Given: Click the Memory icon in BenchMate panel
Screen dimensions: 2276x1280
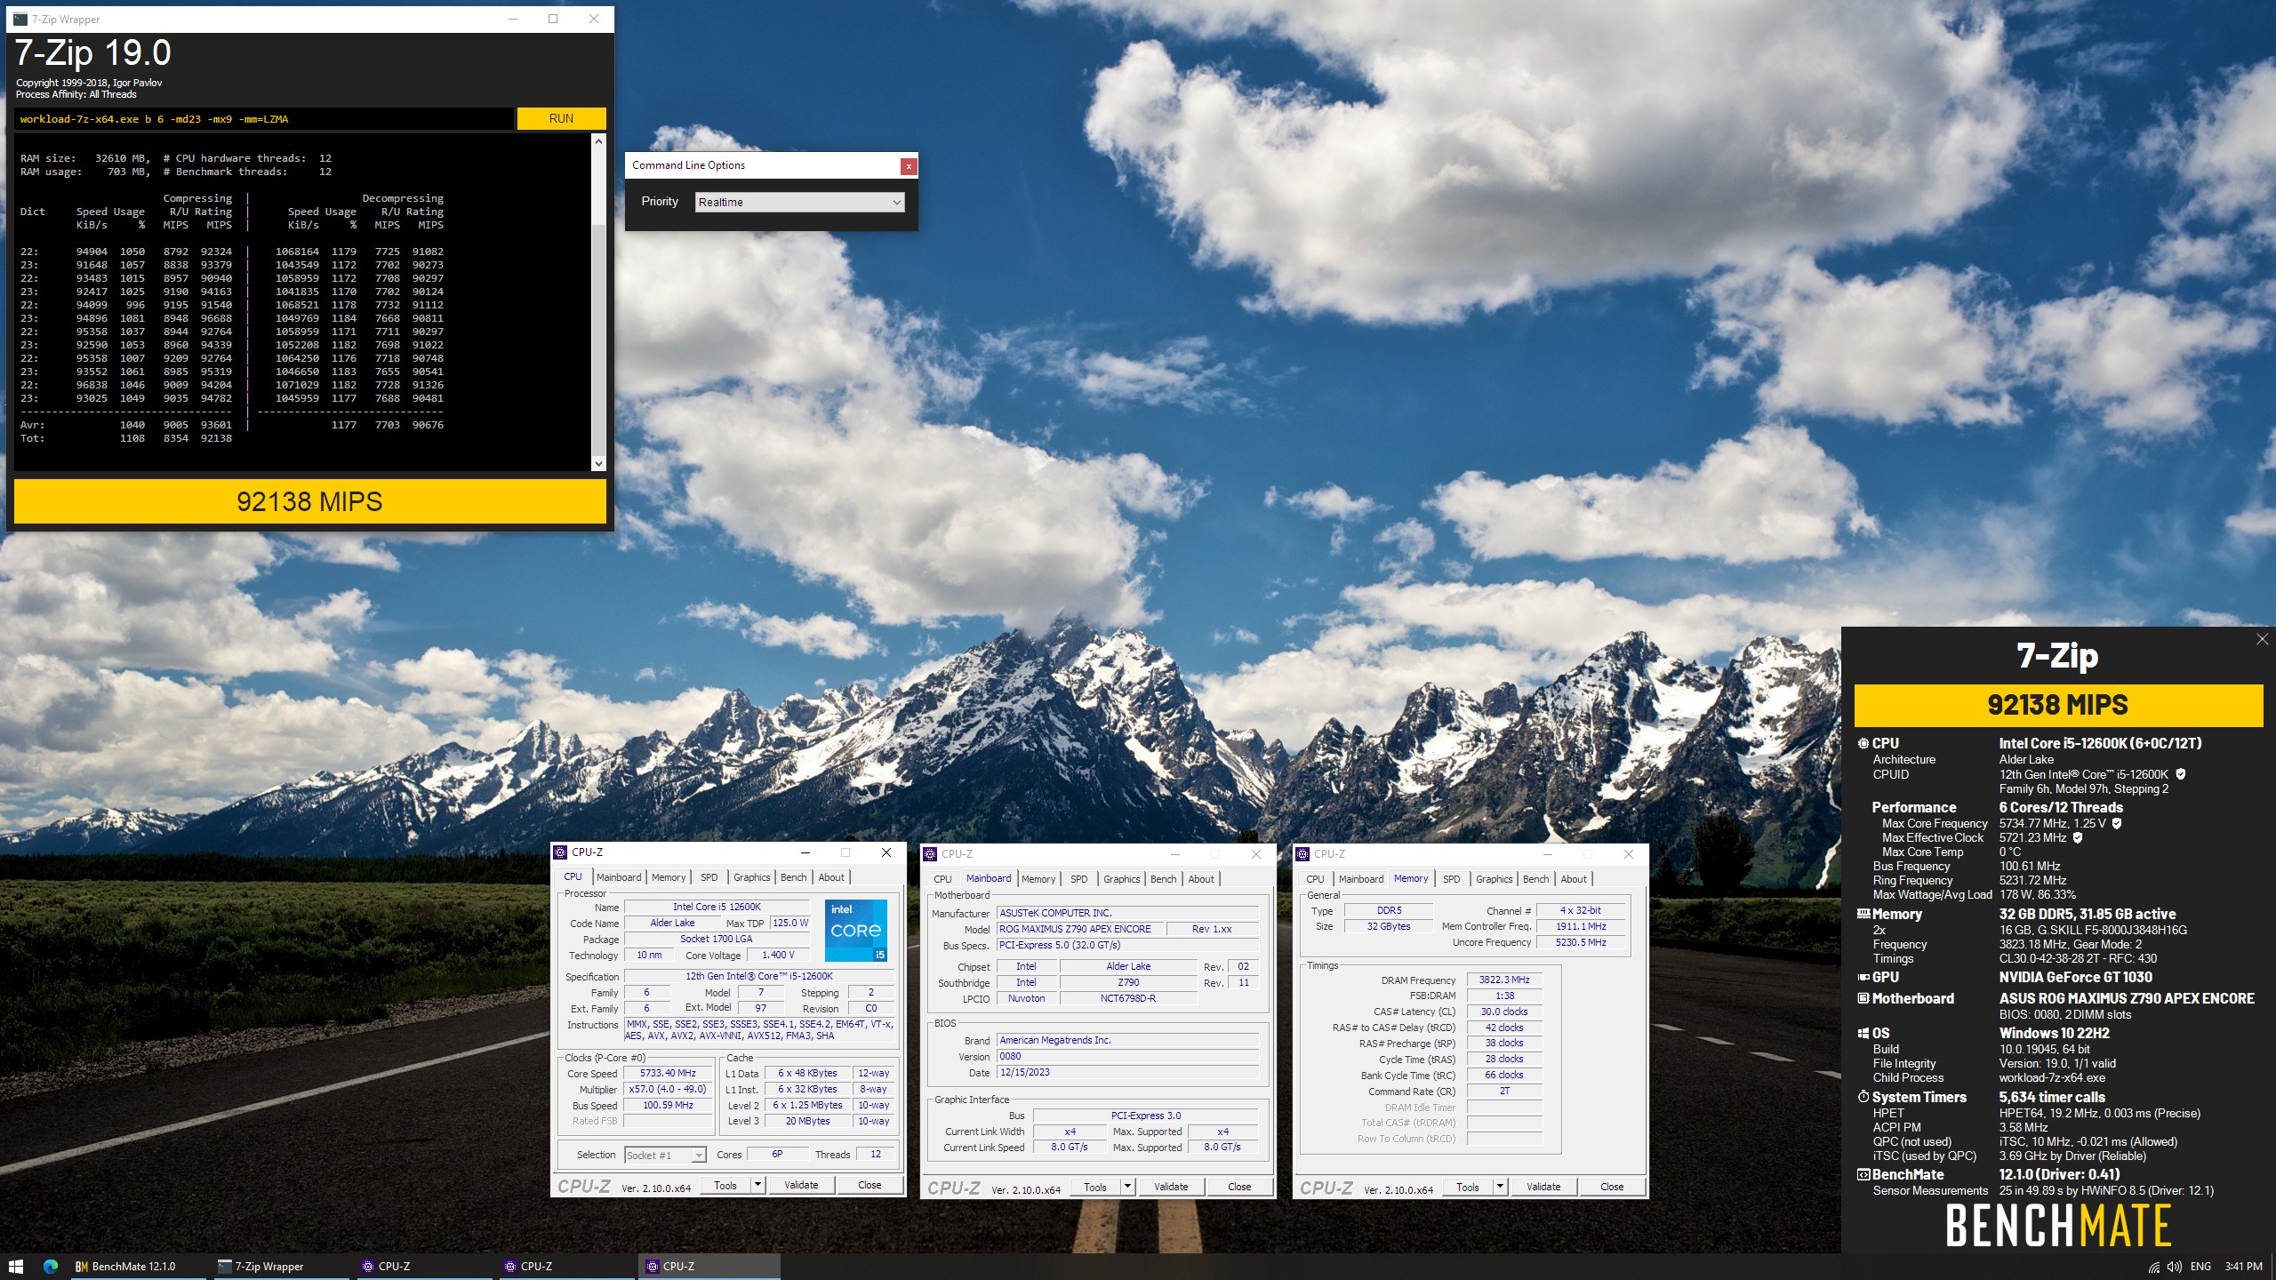Looking at the screenshot, I should point(1863,914).
